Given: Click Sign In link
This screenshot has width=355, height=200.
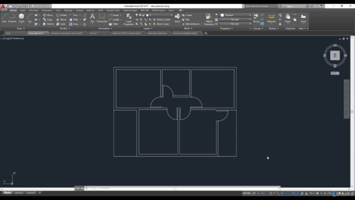Looking at the screenshot, I should click(290, 6).
